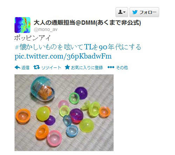Click the small caret beside the person icon
The width and height of the screenshot is (175, 155).
pos(125,12)
